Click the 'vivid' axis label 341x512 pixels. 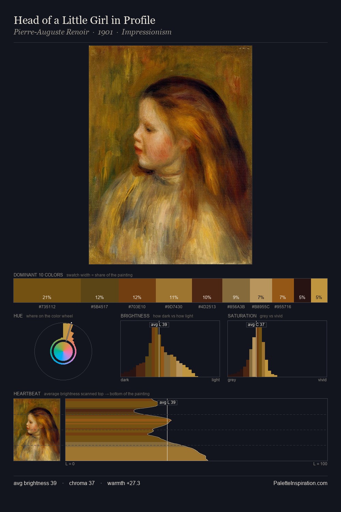(322, 380)
